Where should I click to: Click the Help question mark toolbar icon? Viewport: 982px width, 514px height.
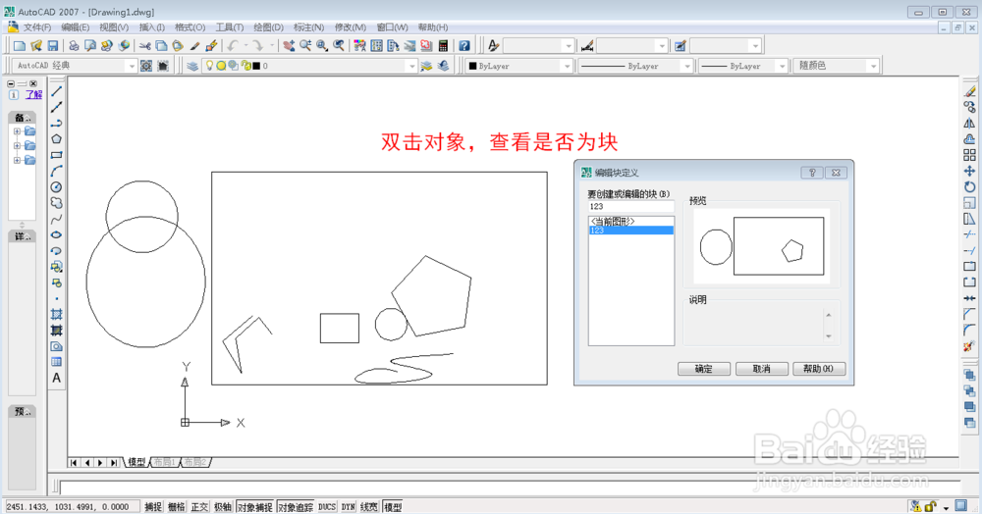point(464,46)
